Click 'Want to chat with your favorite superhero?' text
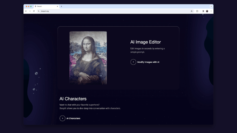The width and height of the screenshot is (237, 133). tap(79, 105)
